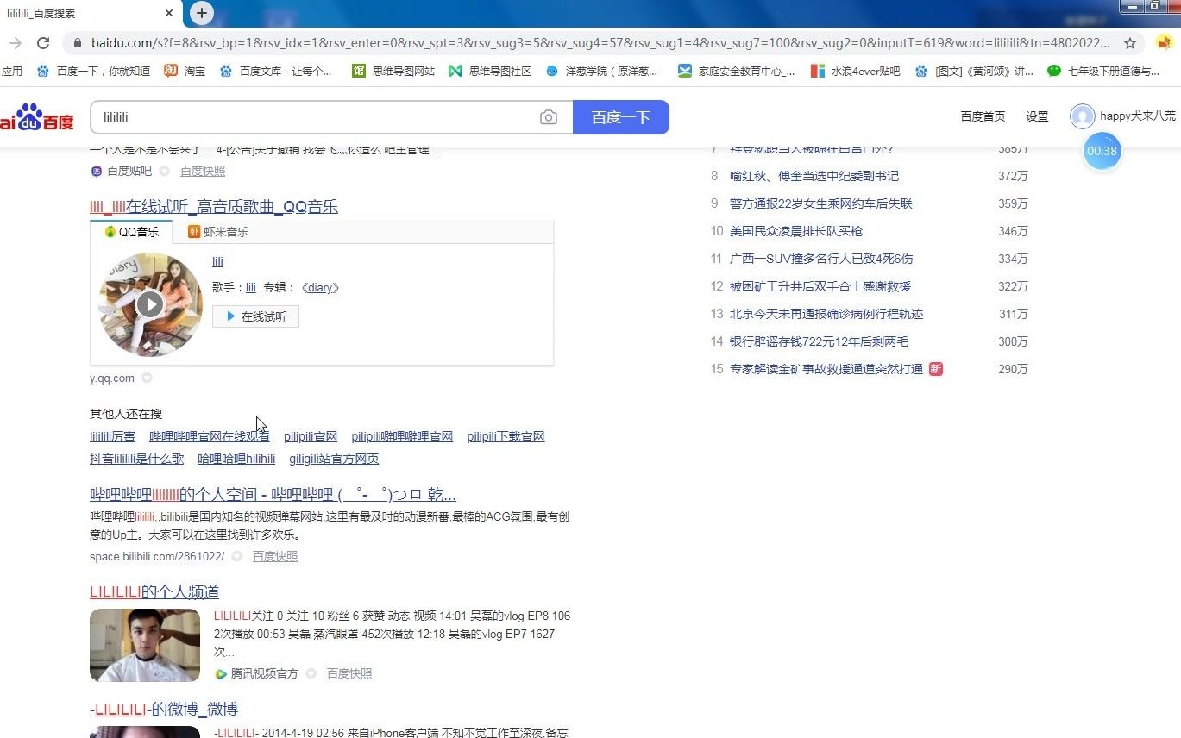1181x738 pixels.
Task: Switch to the QQ音乐 tab
Action: (x=131, y=232)
